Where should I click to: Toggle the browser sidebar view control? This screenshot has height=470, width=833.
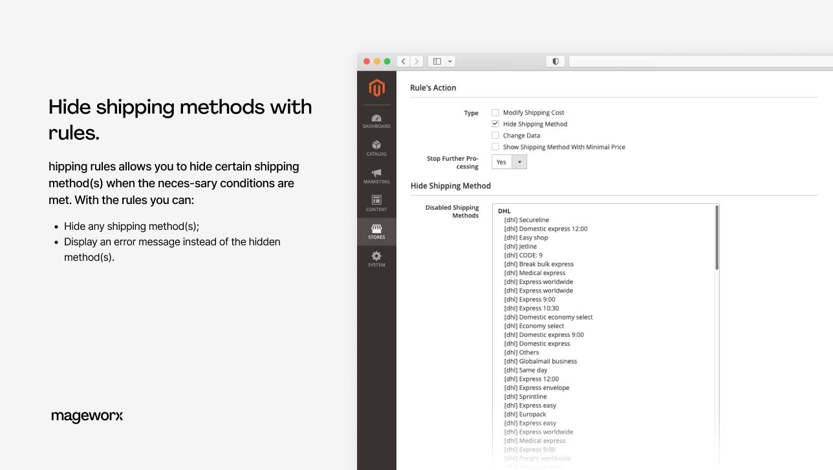click(437, 61)
